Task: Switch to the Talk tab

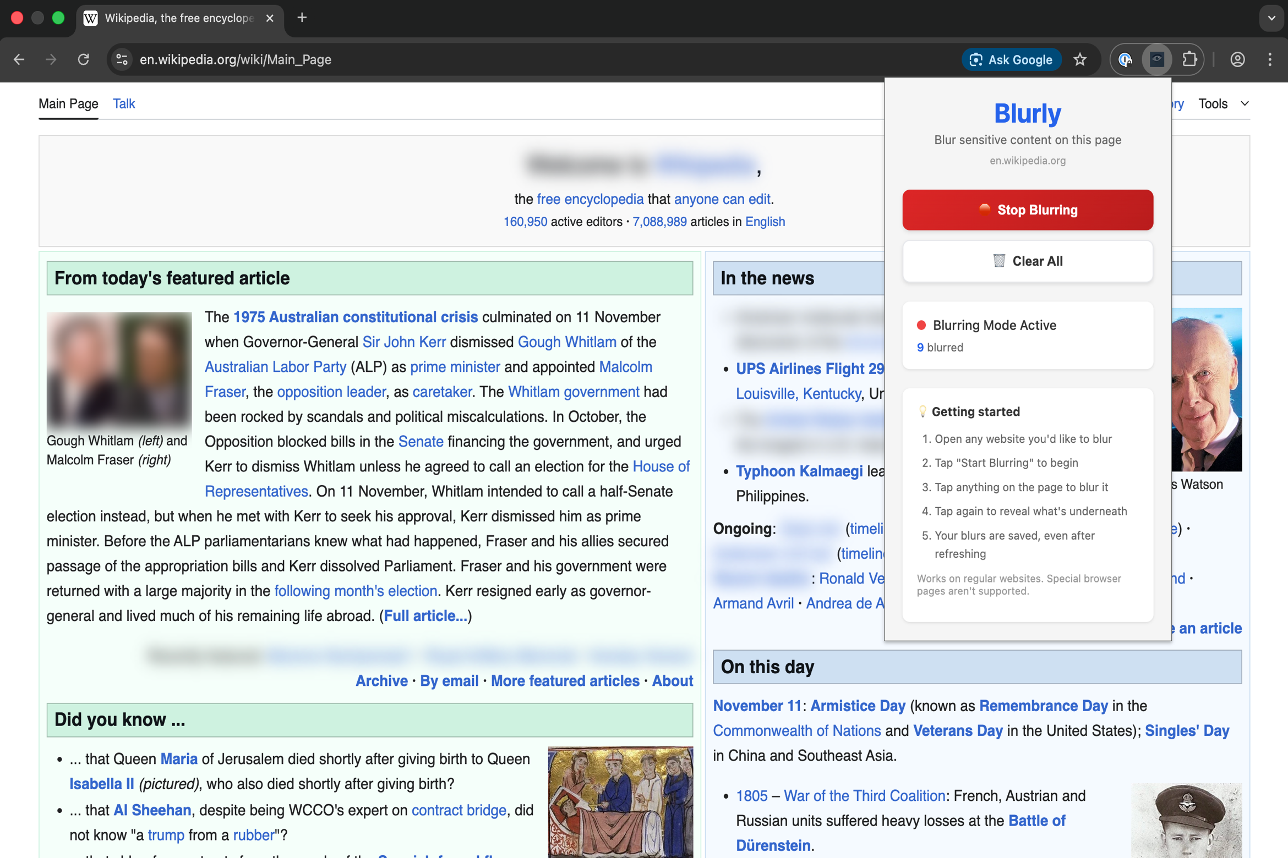Action: click(124, 103)
